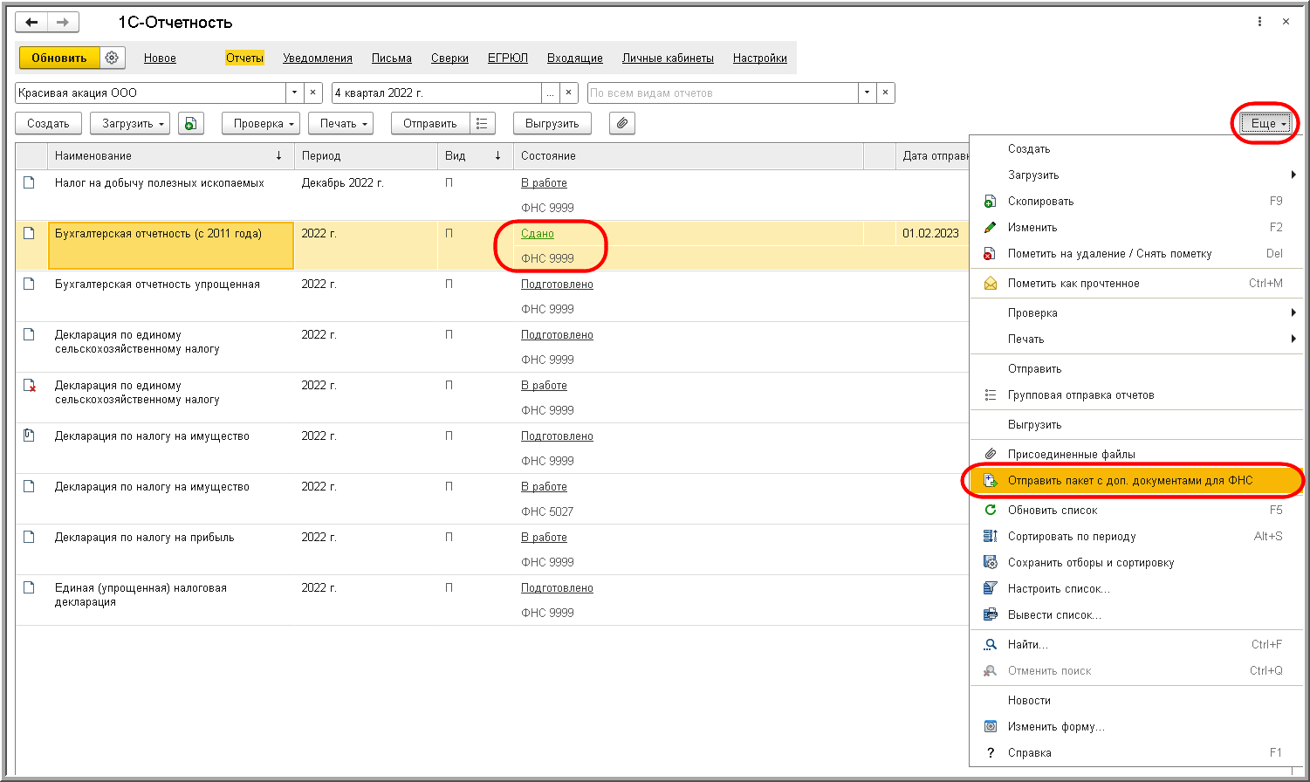Open the Еще dropdown menu button
Image resolution: width=1310 pixels, height=782 pixels.
pyautogui.click(x=1266, y=124)
